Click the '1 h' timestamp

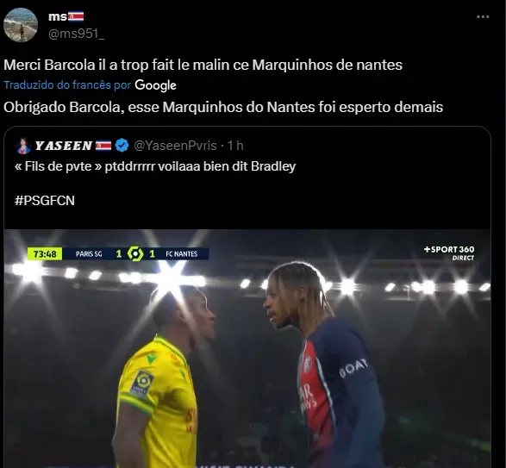pos(235,146)
